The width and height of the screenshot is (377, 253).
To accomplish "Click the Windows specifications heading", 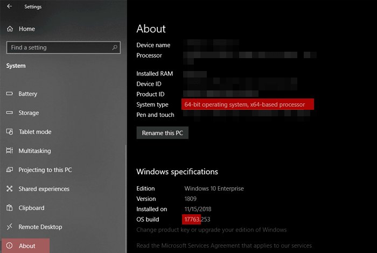I will pyautogui.click(x=177, y=172).
